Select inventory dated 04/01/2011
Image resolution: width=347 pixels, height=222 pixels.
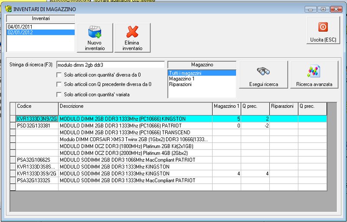point(41,27)
